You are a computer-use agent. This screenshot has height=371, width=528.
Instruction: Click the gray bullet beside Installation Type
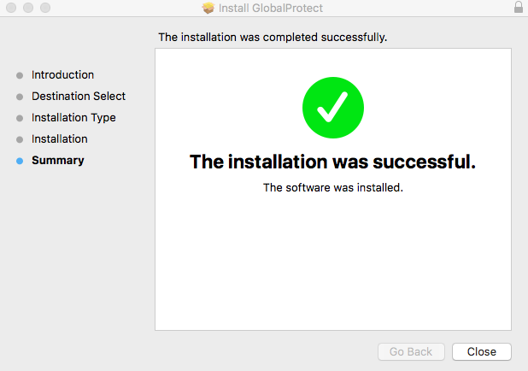click(20, 118)
